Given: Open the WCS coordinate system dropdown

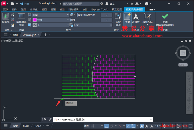Looking at the screenshot, I should click(183, 65).
